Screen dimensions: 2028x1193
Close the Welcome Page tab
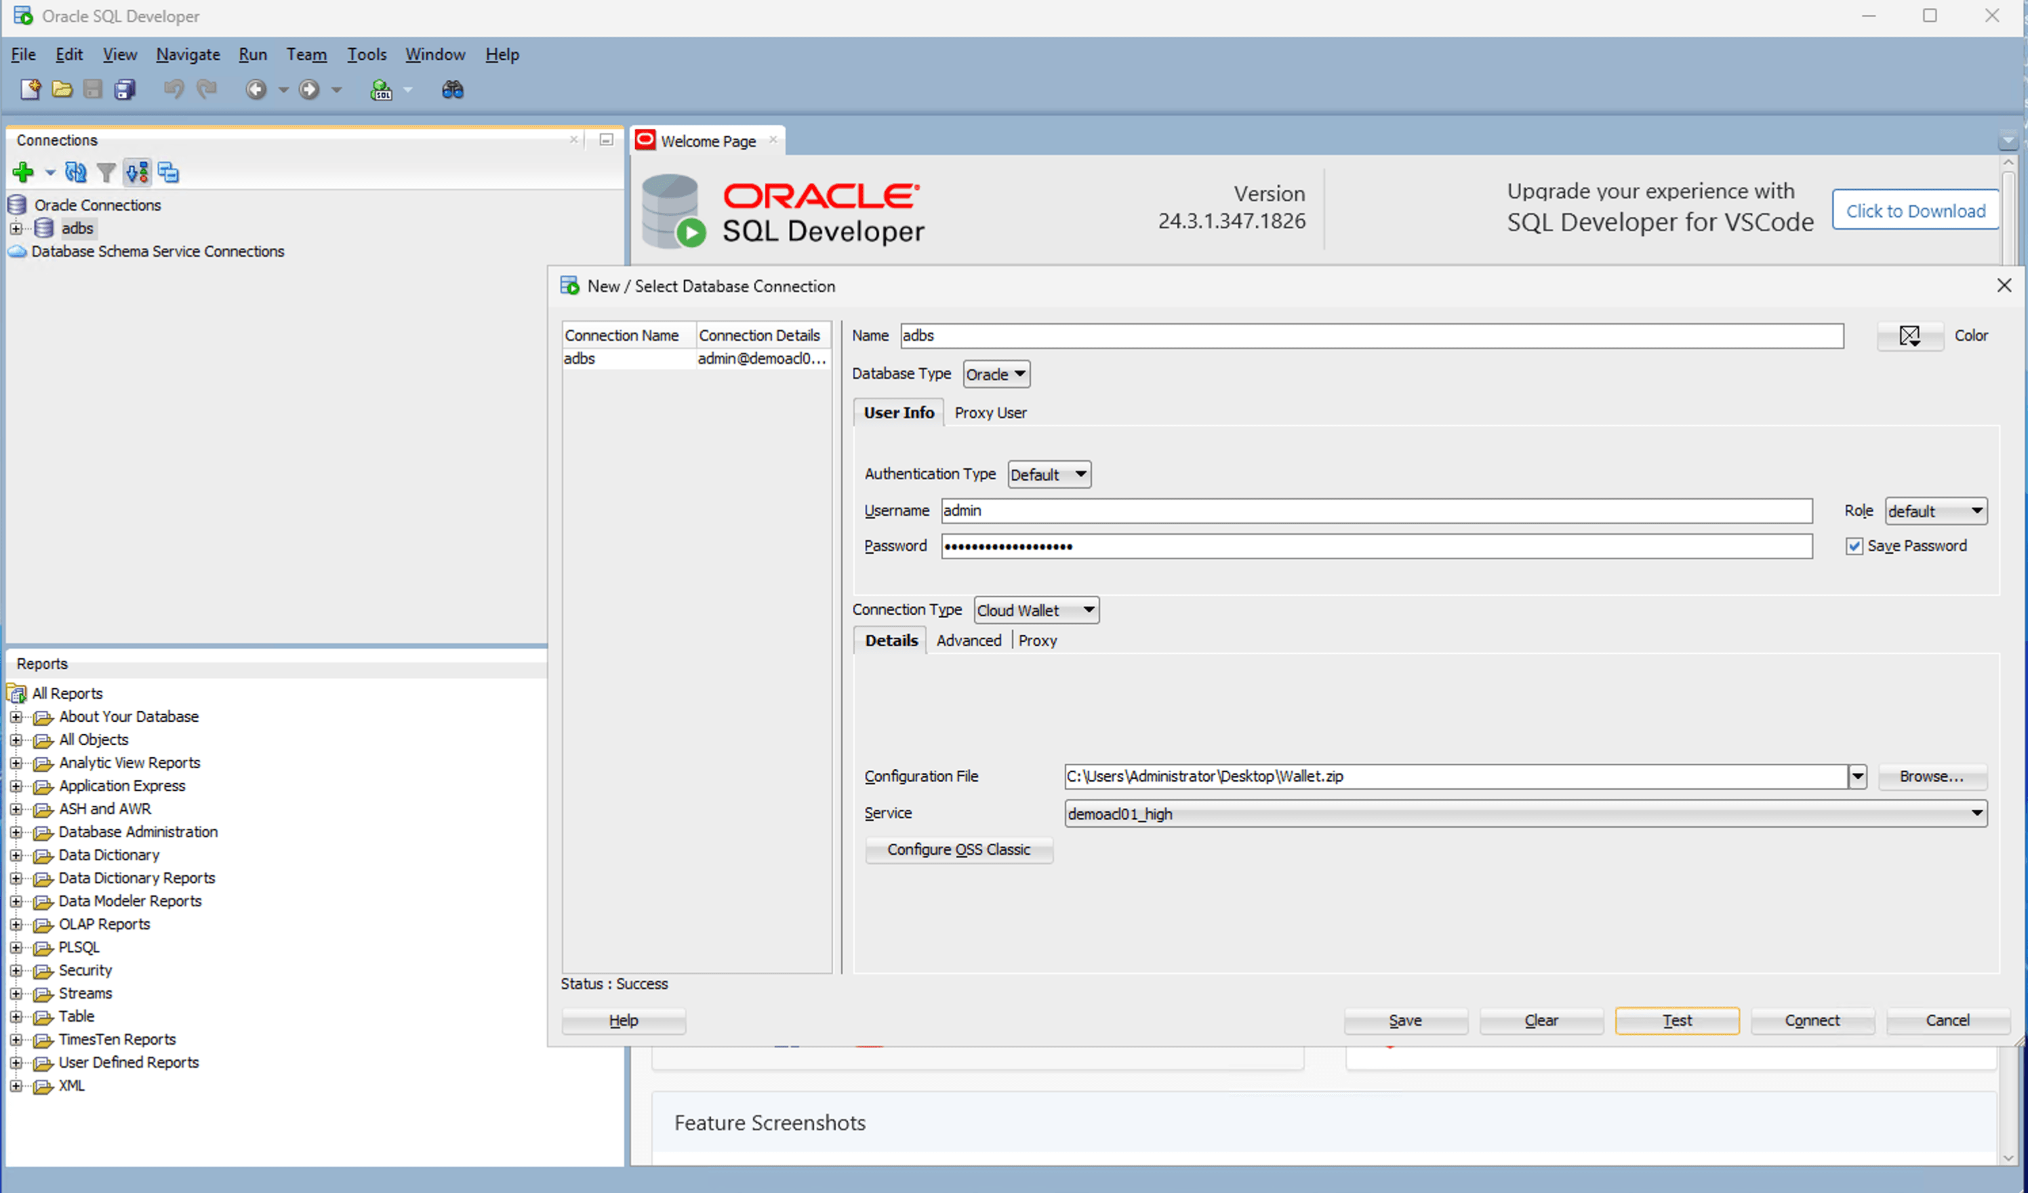coord(773,139)
